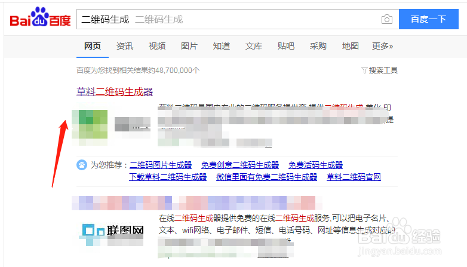Go to the 贴吧 tab

click(286, 46)
